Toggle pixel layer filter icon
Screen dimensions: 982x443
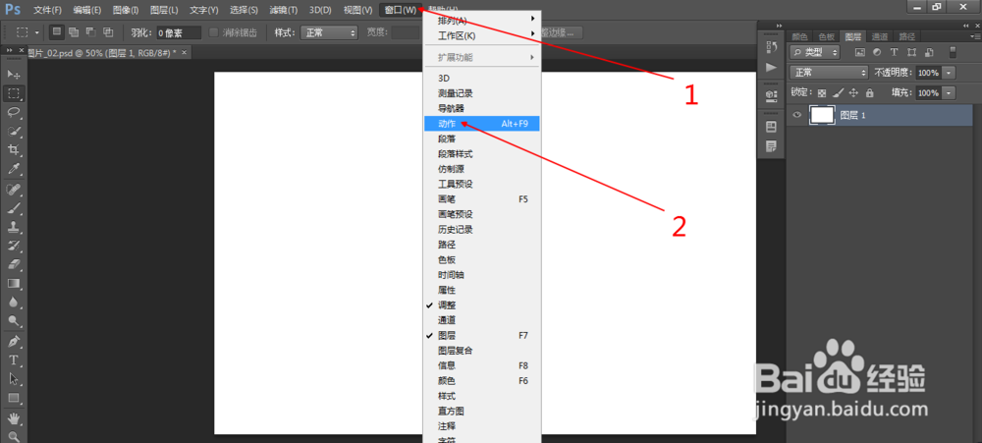[860, 52]
